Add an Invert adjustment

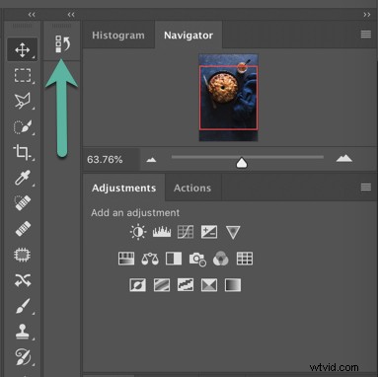137,285
